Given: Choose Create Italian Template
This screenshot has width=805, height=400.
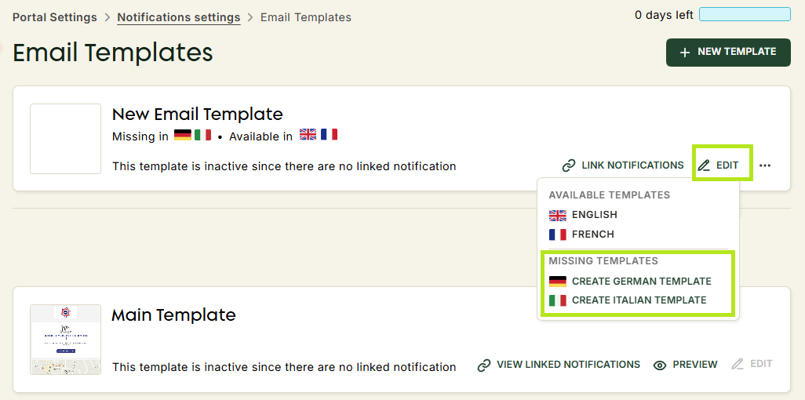Looking at the screenshot, I should tap(628, 300).
